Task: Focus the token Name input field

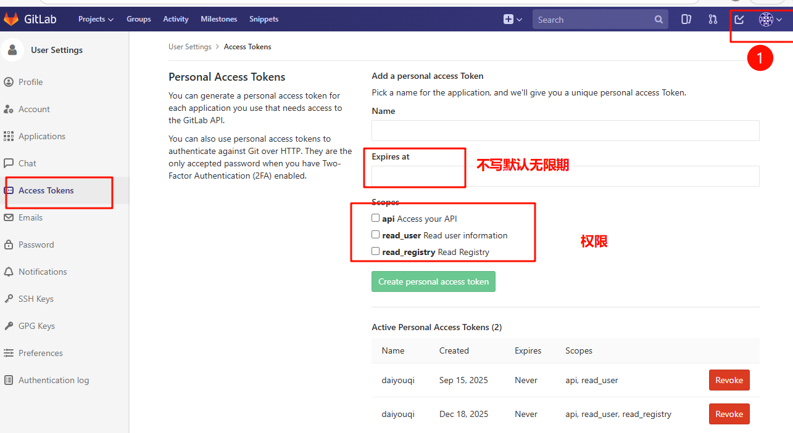Action: pos(565,131)
